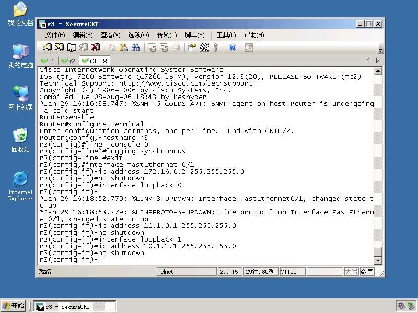Open 查看(V) menu
The height and width of the screenshot is (313, 418).
pos(110,35)
